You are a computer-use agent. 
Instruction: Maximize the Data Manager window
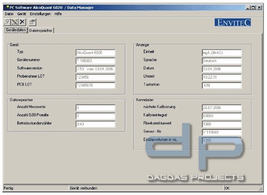click(x=253, y=7)
